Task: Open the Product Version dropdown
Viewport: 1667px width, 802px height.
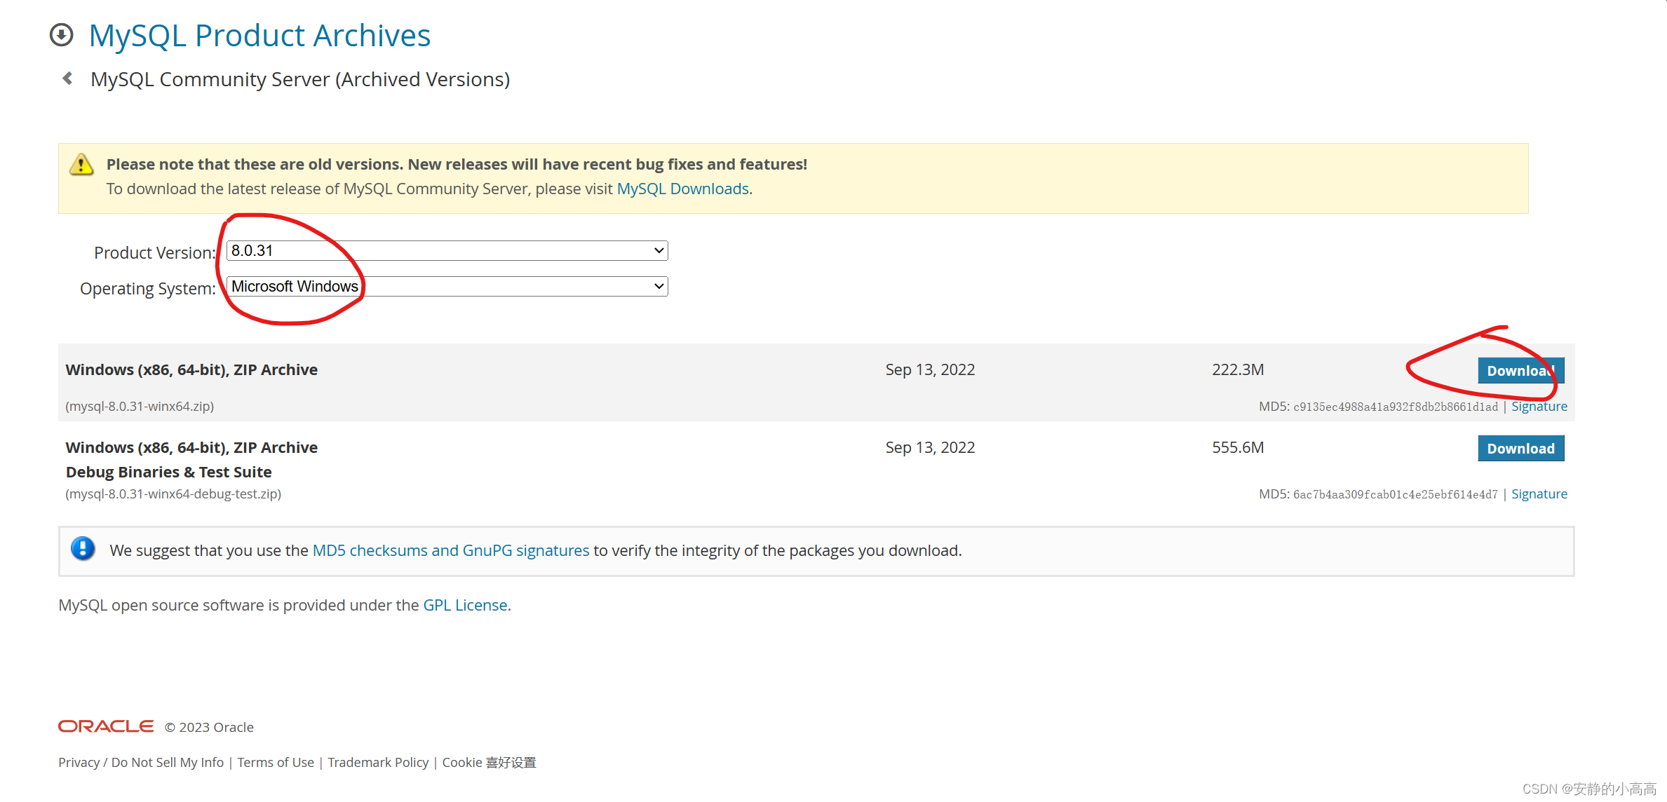Action: click(447, 250)
